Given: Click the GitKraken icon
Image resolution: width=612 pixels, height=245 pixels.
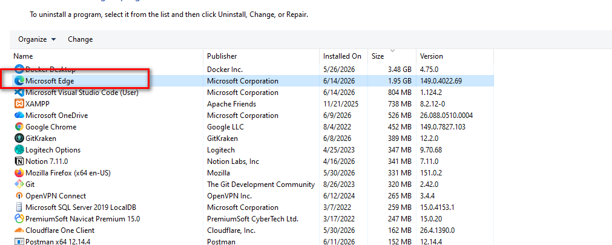Looking at the screenshot, I should point(19,138).
